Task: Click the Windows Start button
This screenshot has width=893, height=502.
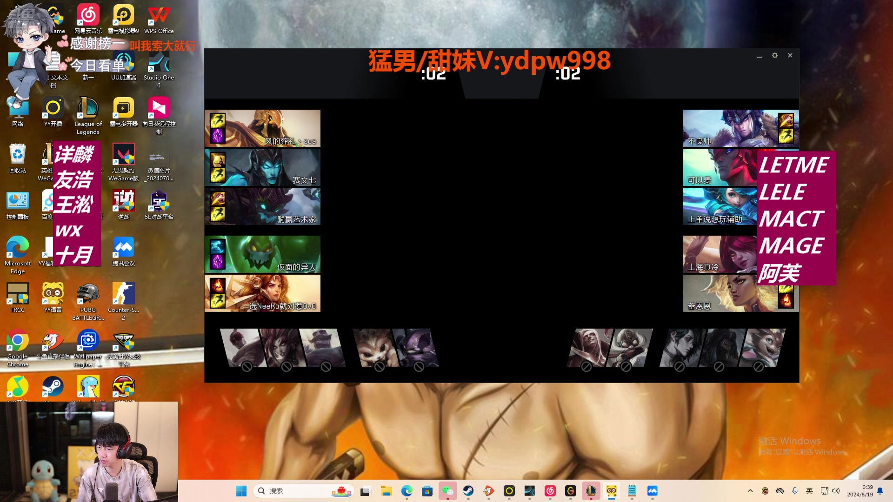Action: [241, 491]
